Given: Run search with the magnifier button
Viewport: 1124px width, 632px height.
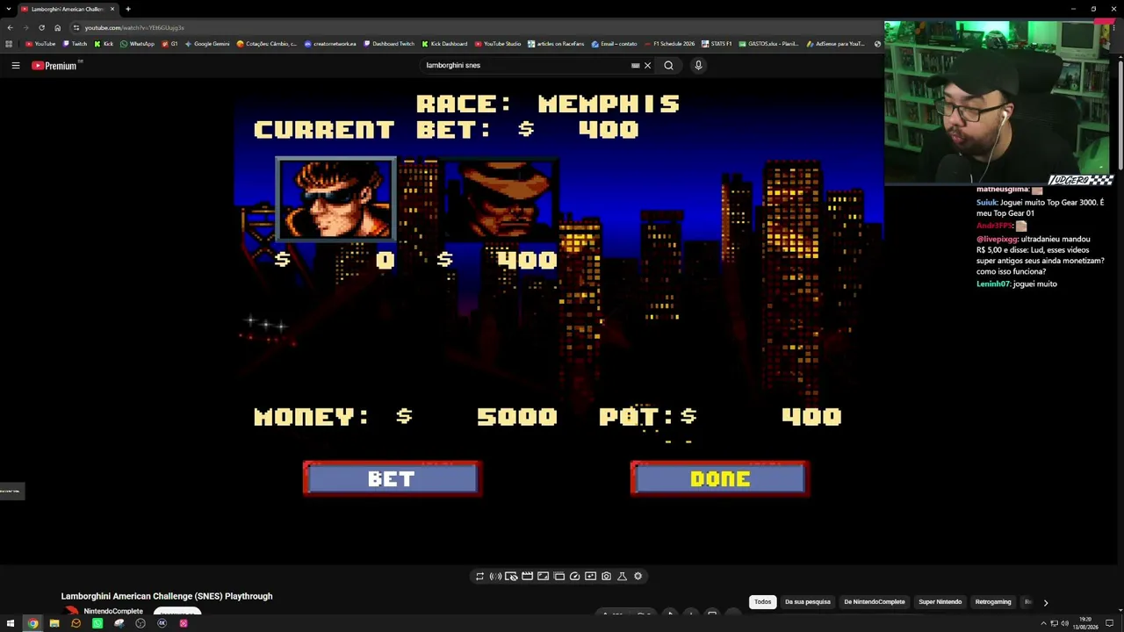Looking at the screenshot, I should click(x=668, y=65).
